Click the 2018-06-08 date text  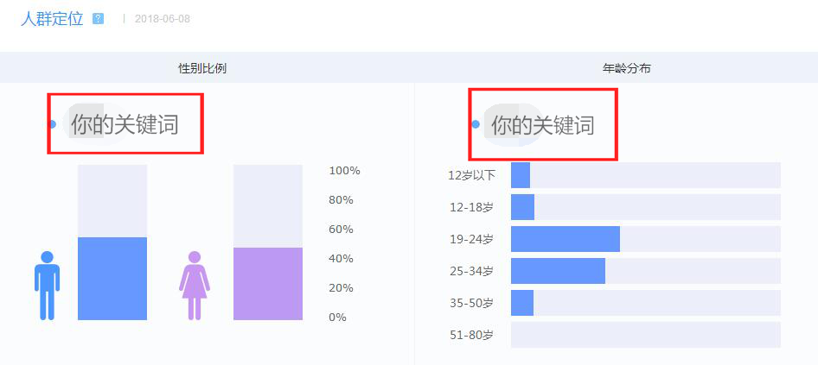point(162,19)
